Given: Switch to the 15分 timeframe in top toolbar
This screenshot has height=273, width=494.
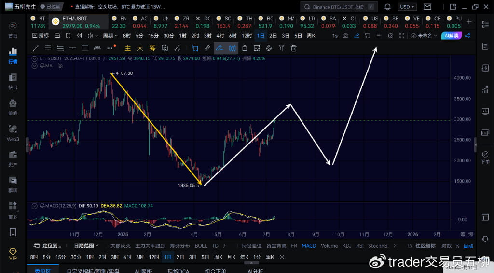Looking at the screenshot, I should coord(153,36).
